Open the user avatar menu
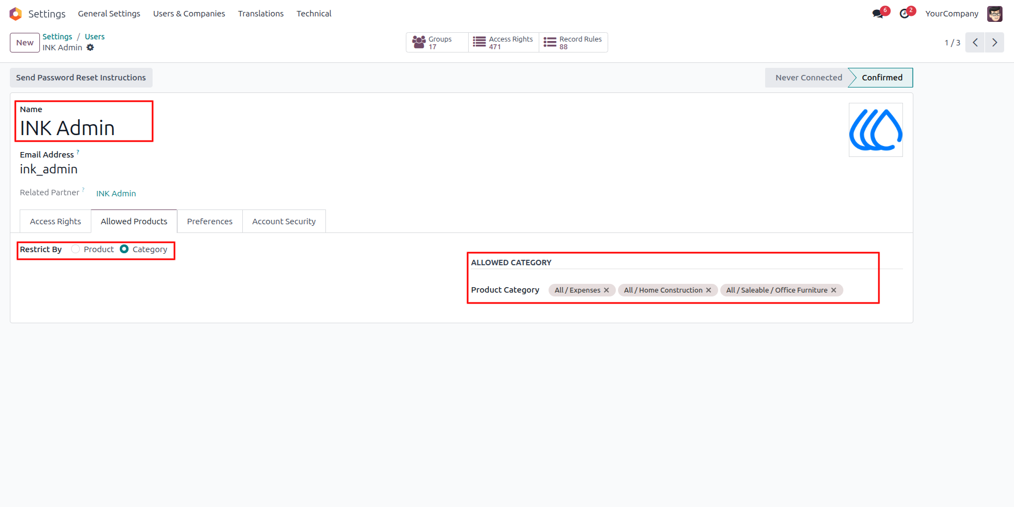Screen dimensions: 1014x507 coord(995,14)
